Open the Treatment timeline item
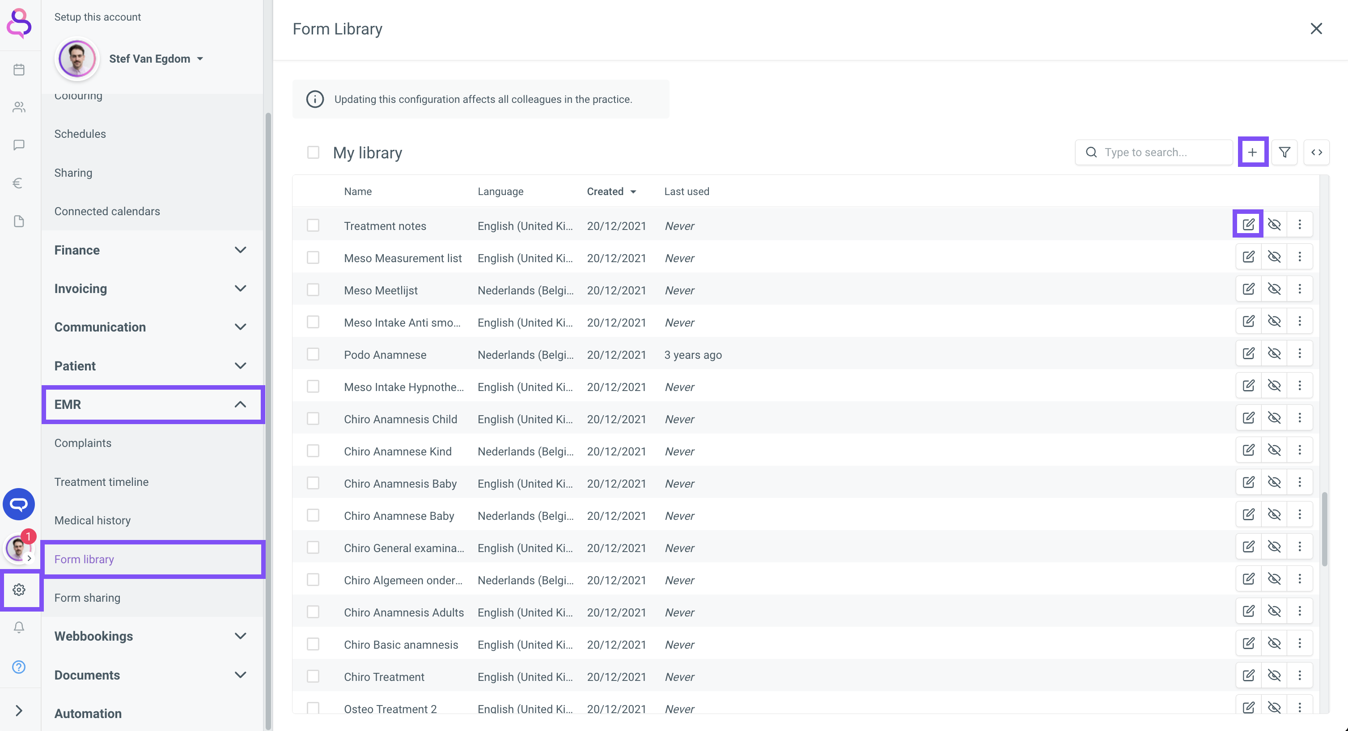The height and width of the screenshot is (731, 1348). click(152, 482)
